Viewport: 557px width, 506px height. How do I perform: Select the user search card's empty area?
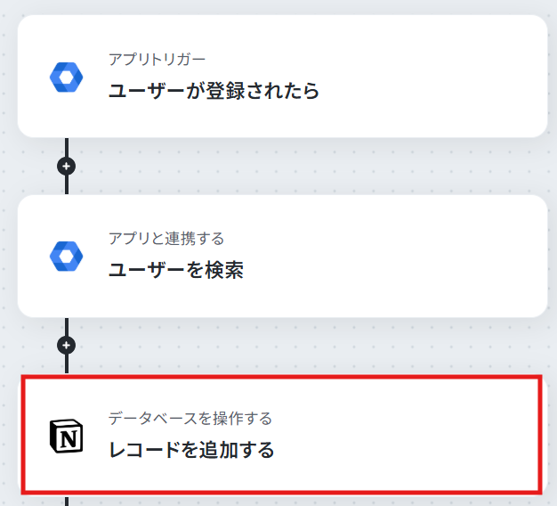click(426, 256)
